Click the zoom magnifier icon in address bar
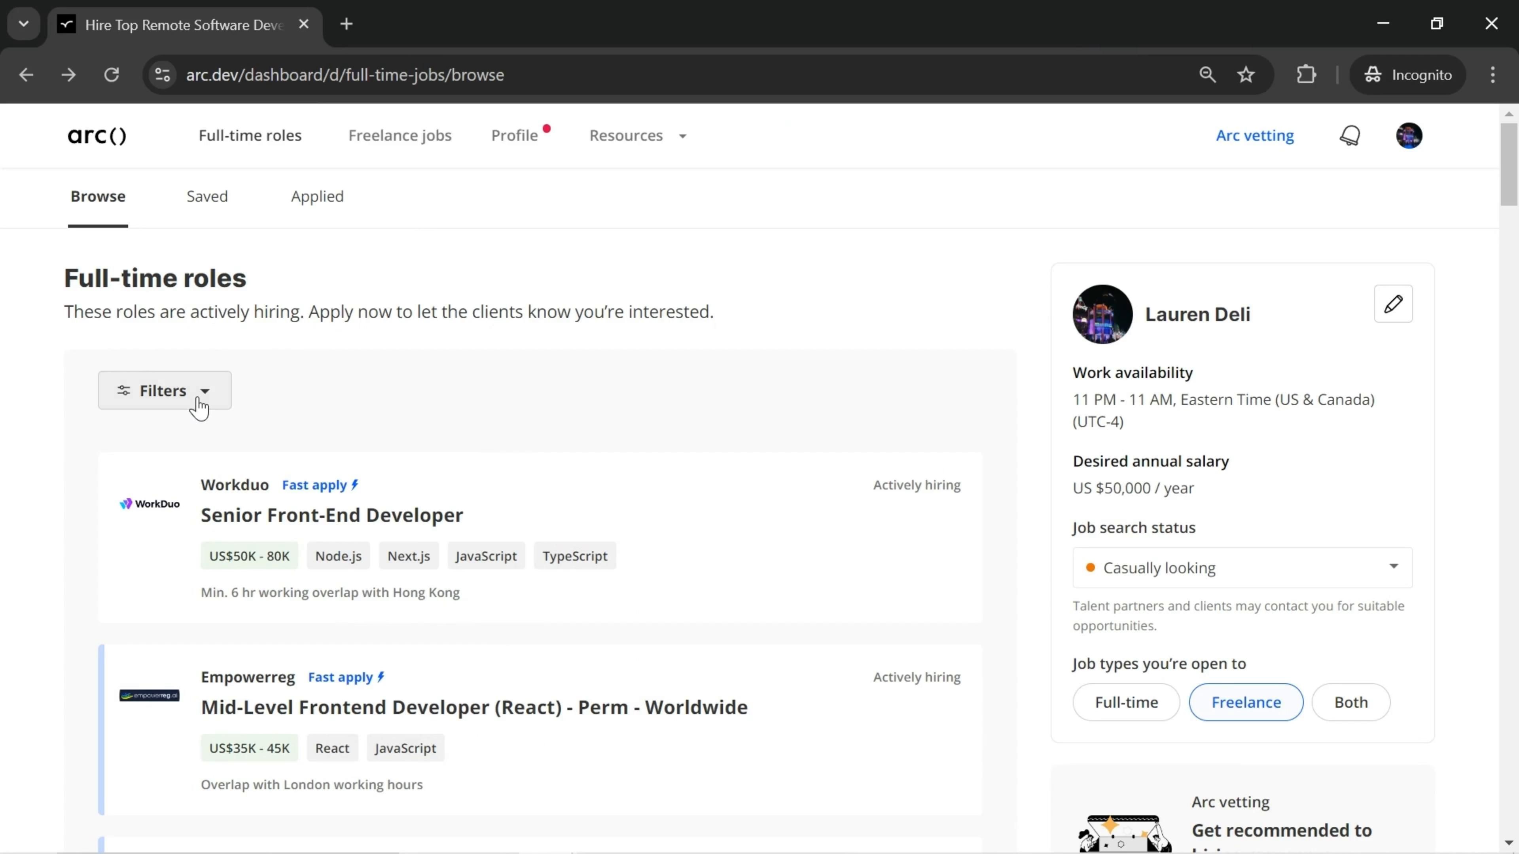Image resolution: width=1519 pixels, height=854 pixels. pos(1207,75)
